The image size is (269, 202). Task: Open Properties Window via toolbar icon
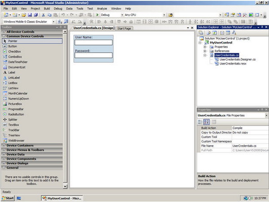point(233,15)
